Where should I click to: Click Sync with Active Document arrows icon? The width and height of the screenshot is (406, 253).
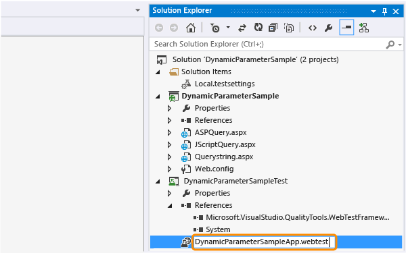242,28
